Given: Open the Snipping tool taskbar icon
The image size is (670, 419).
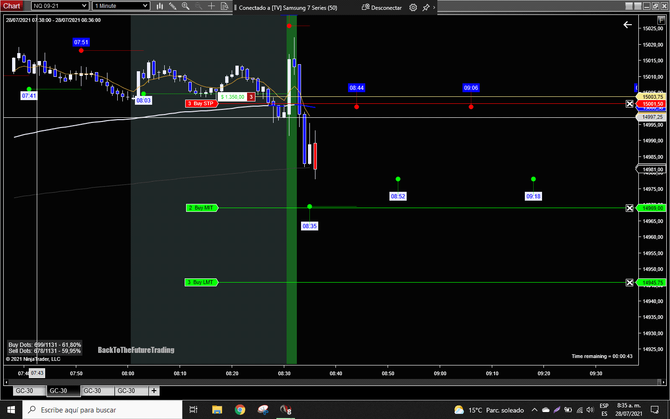Looking at the screenshot, I should pyautogui.click(x=263, y=410).
